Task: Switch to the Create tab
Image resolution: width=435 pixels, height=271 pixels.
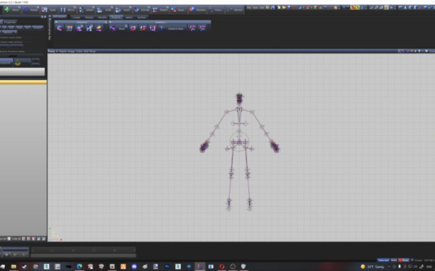Action: click(x=78, y=16)
